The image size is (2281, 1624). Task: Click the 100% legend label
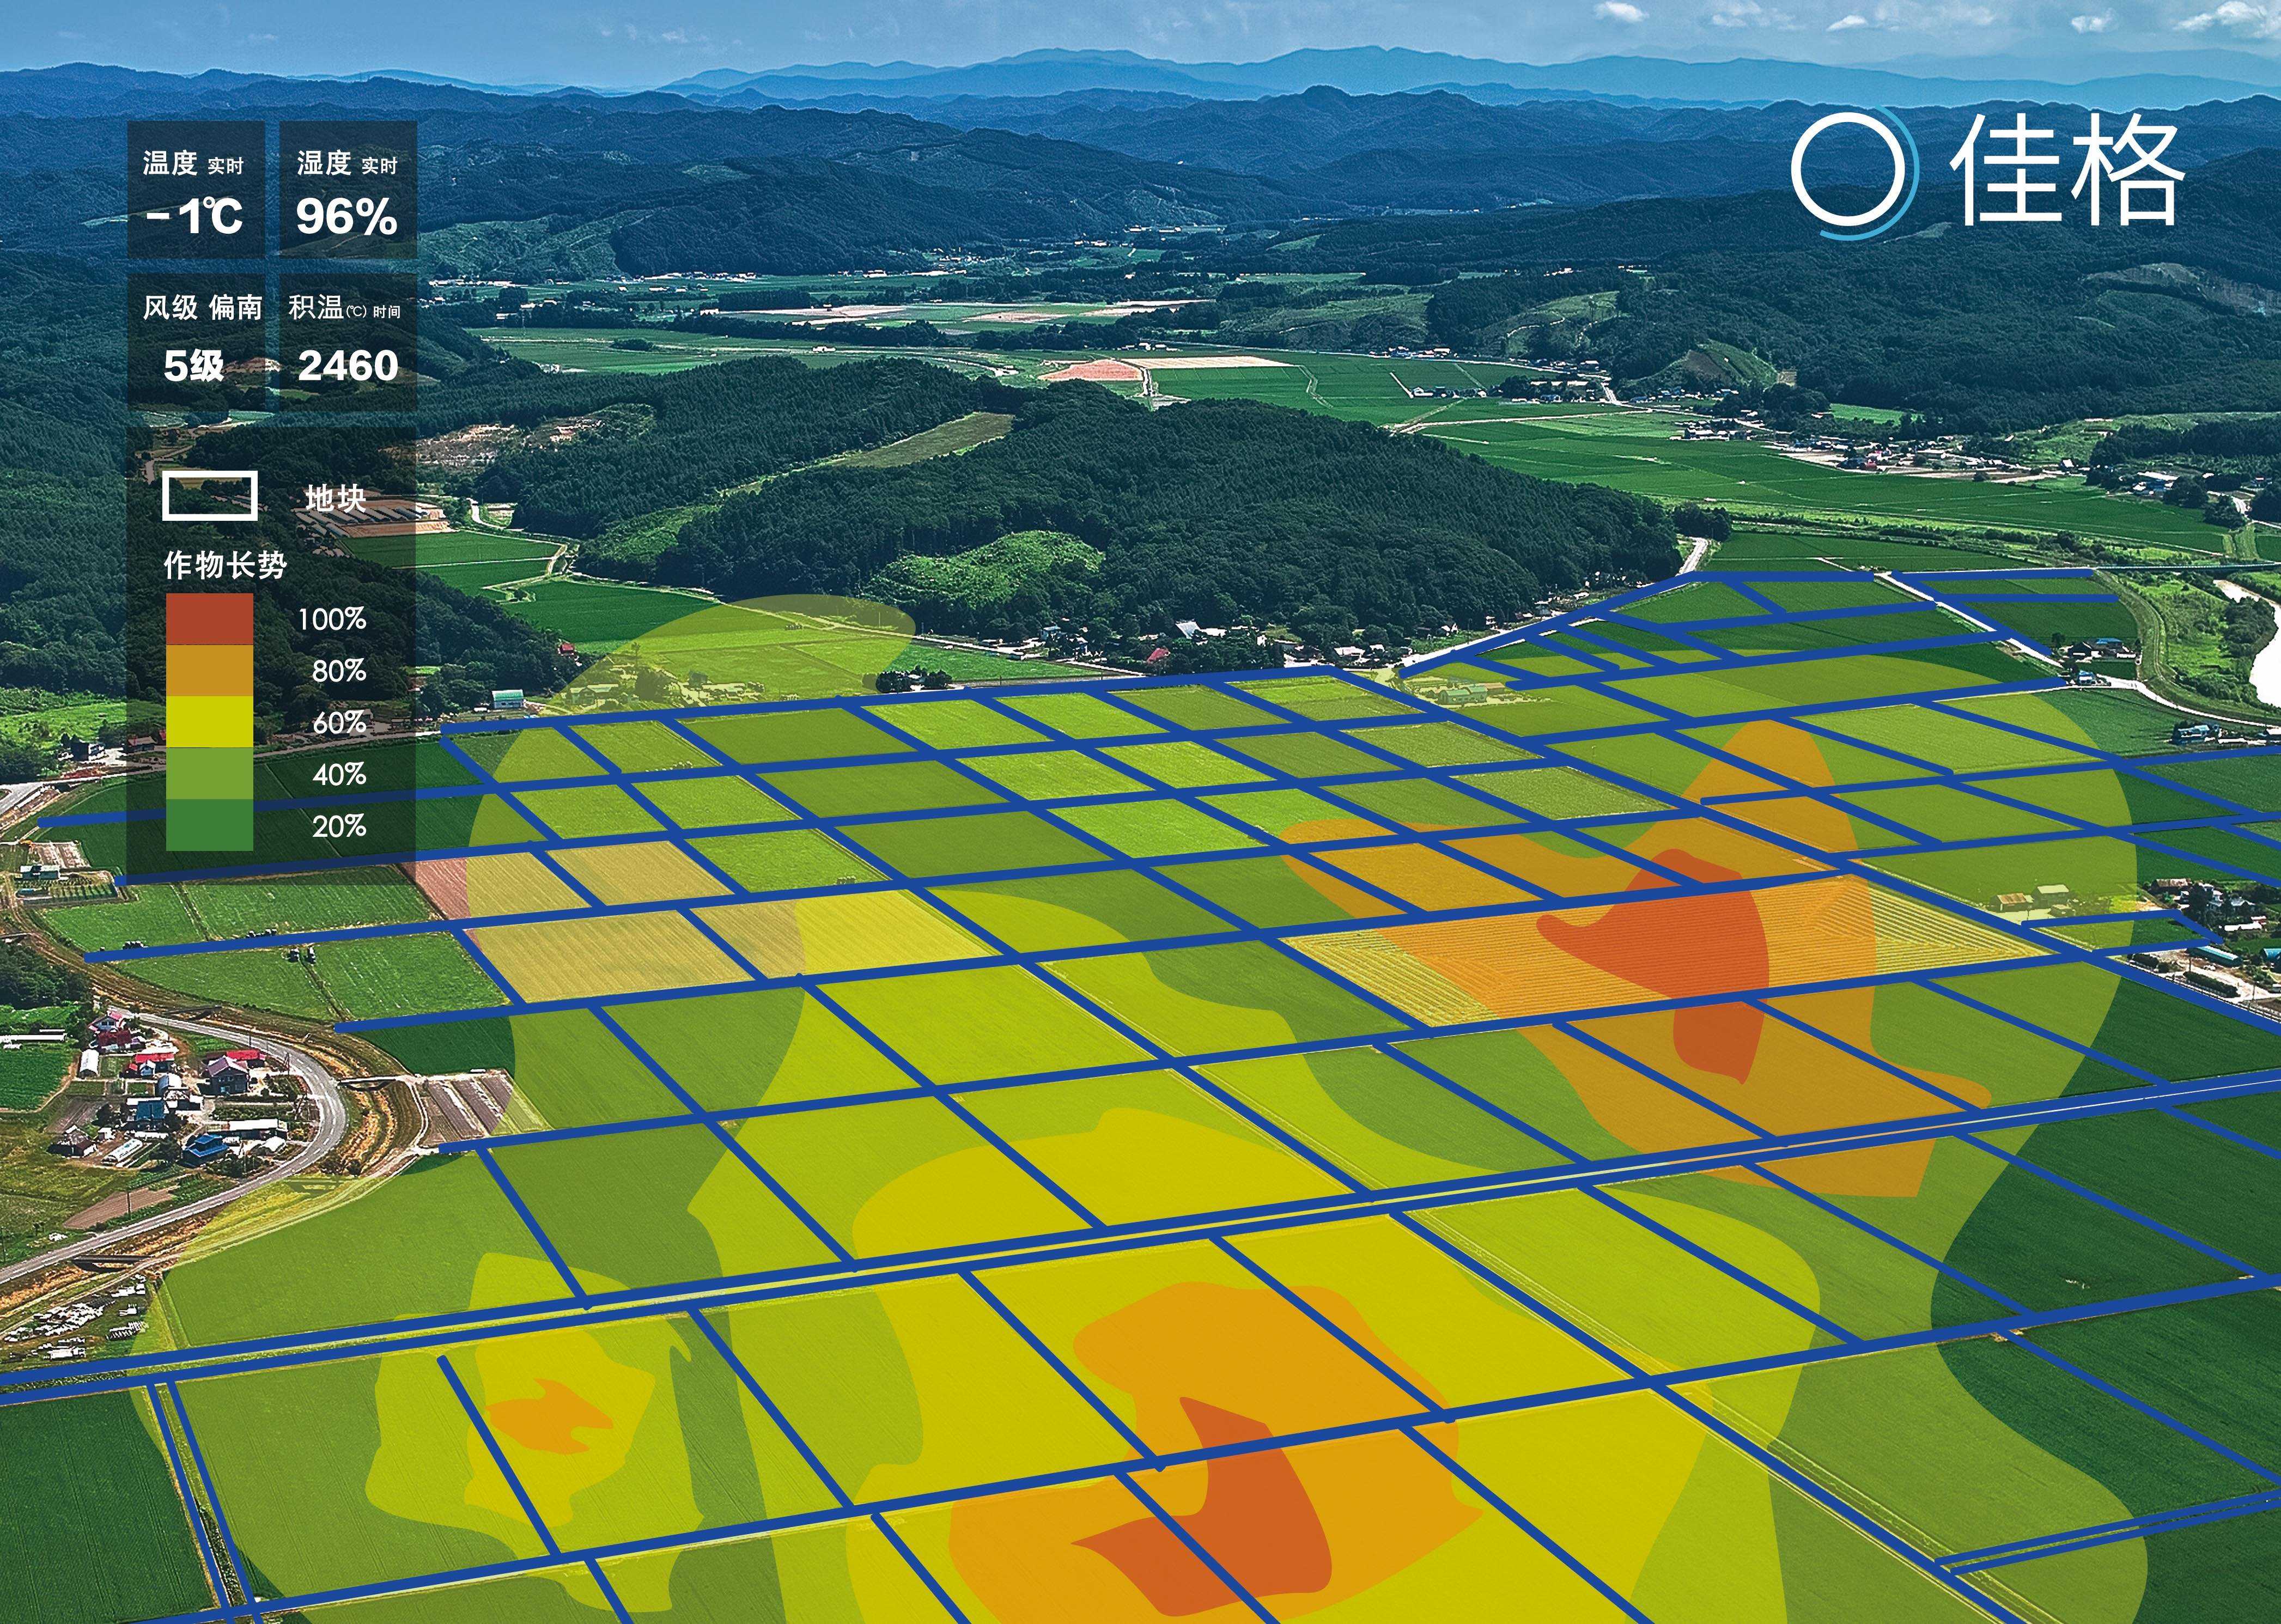coord(332,619)
